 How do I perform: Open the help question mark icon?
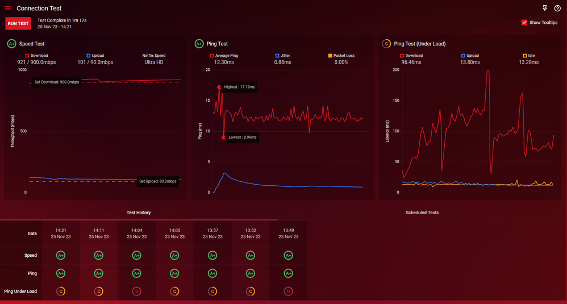point(557,9)
